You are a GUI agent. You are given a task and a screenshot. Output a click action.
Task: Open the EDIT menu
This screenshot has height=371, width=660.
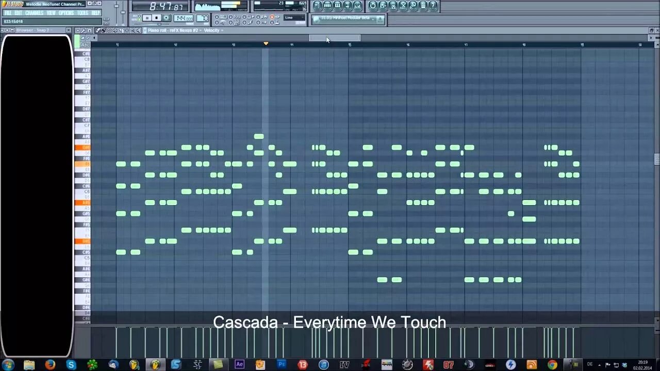(18, 13)
